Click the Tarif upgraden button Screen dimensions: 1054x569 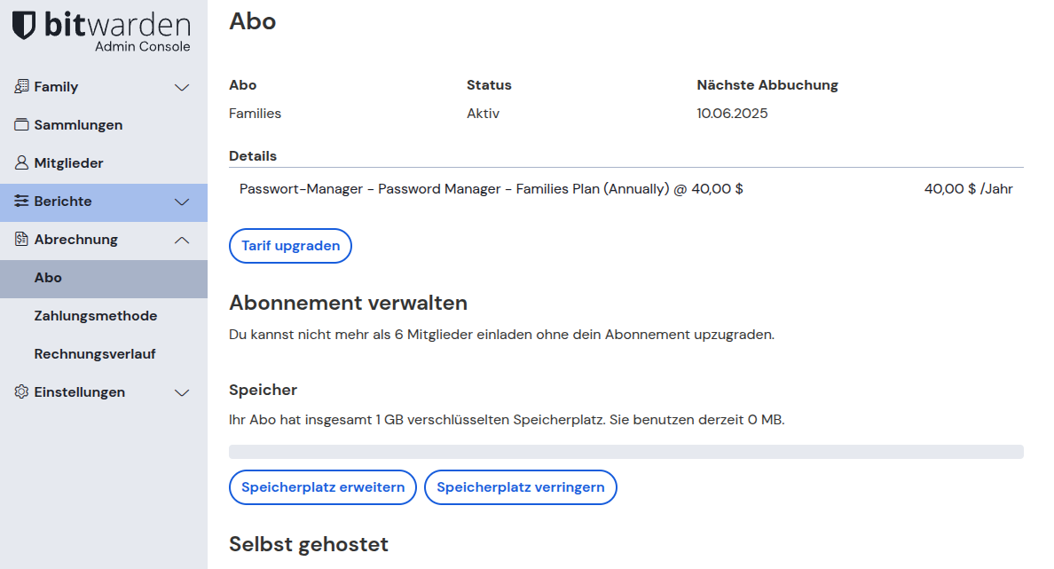click(x=290, y=246)
